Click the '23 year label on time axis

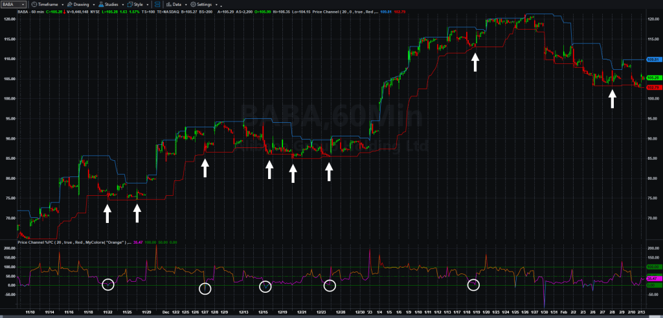click(x=370, y=313)
